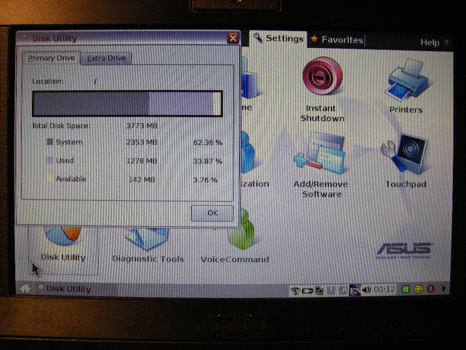Click the System legend color swatch
The width and height of the screenshot is (466, 350).
click(50, 142)
